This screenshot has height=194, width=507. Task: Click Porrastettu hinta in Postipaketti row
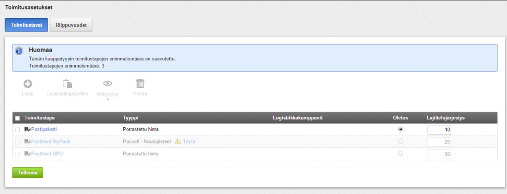click(x=141, y=129)
